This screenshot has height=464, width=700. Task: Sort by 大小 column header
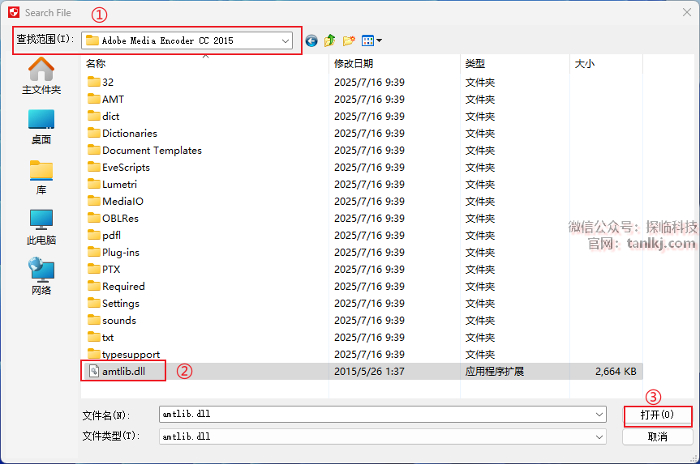pos(606,64)
